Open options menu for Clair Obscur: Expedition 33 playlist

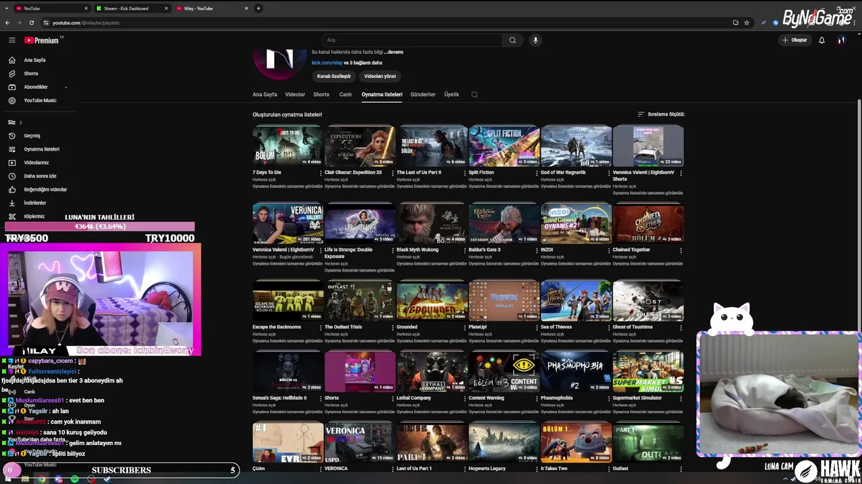pos(393,173)
